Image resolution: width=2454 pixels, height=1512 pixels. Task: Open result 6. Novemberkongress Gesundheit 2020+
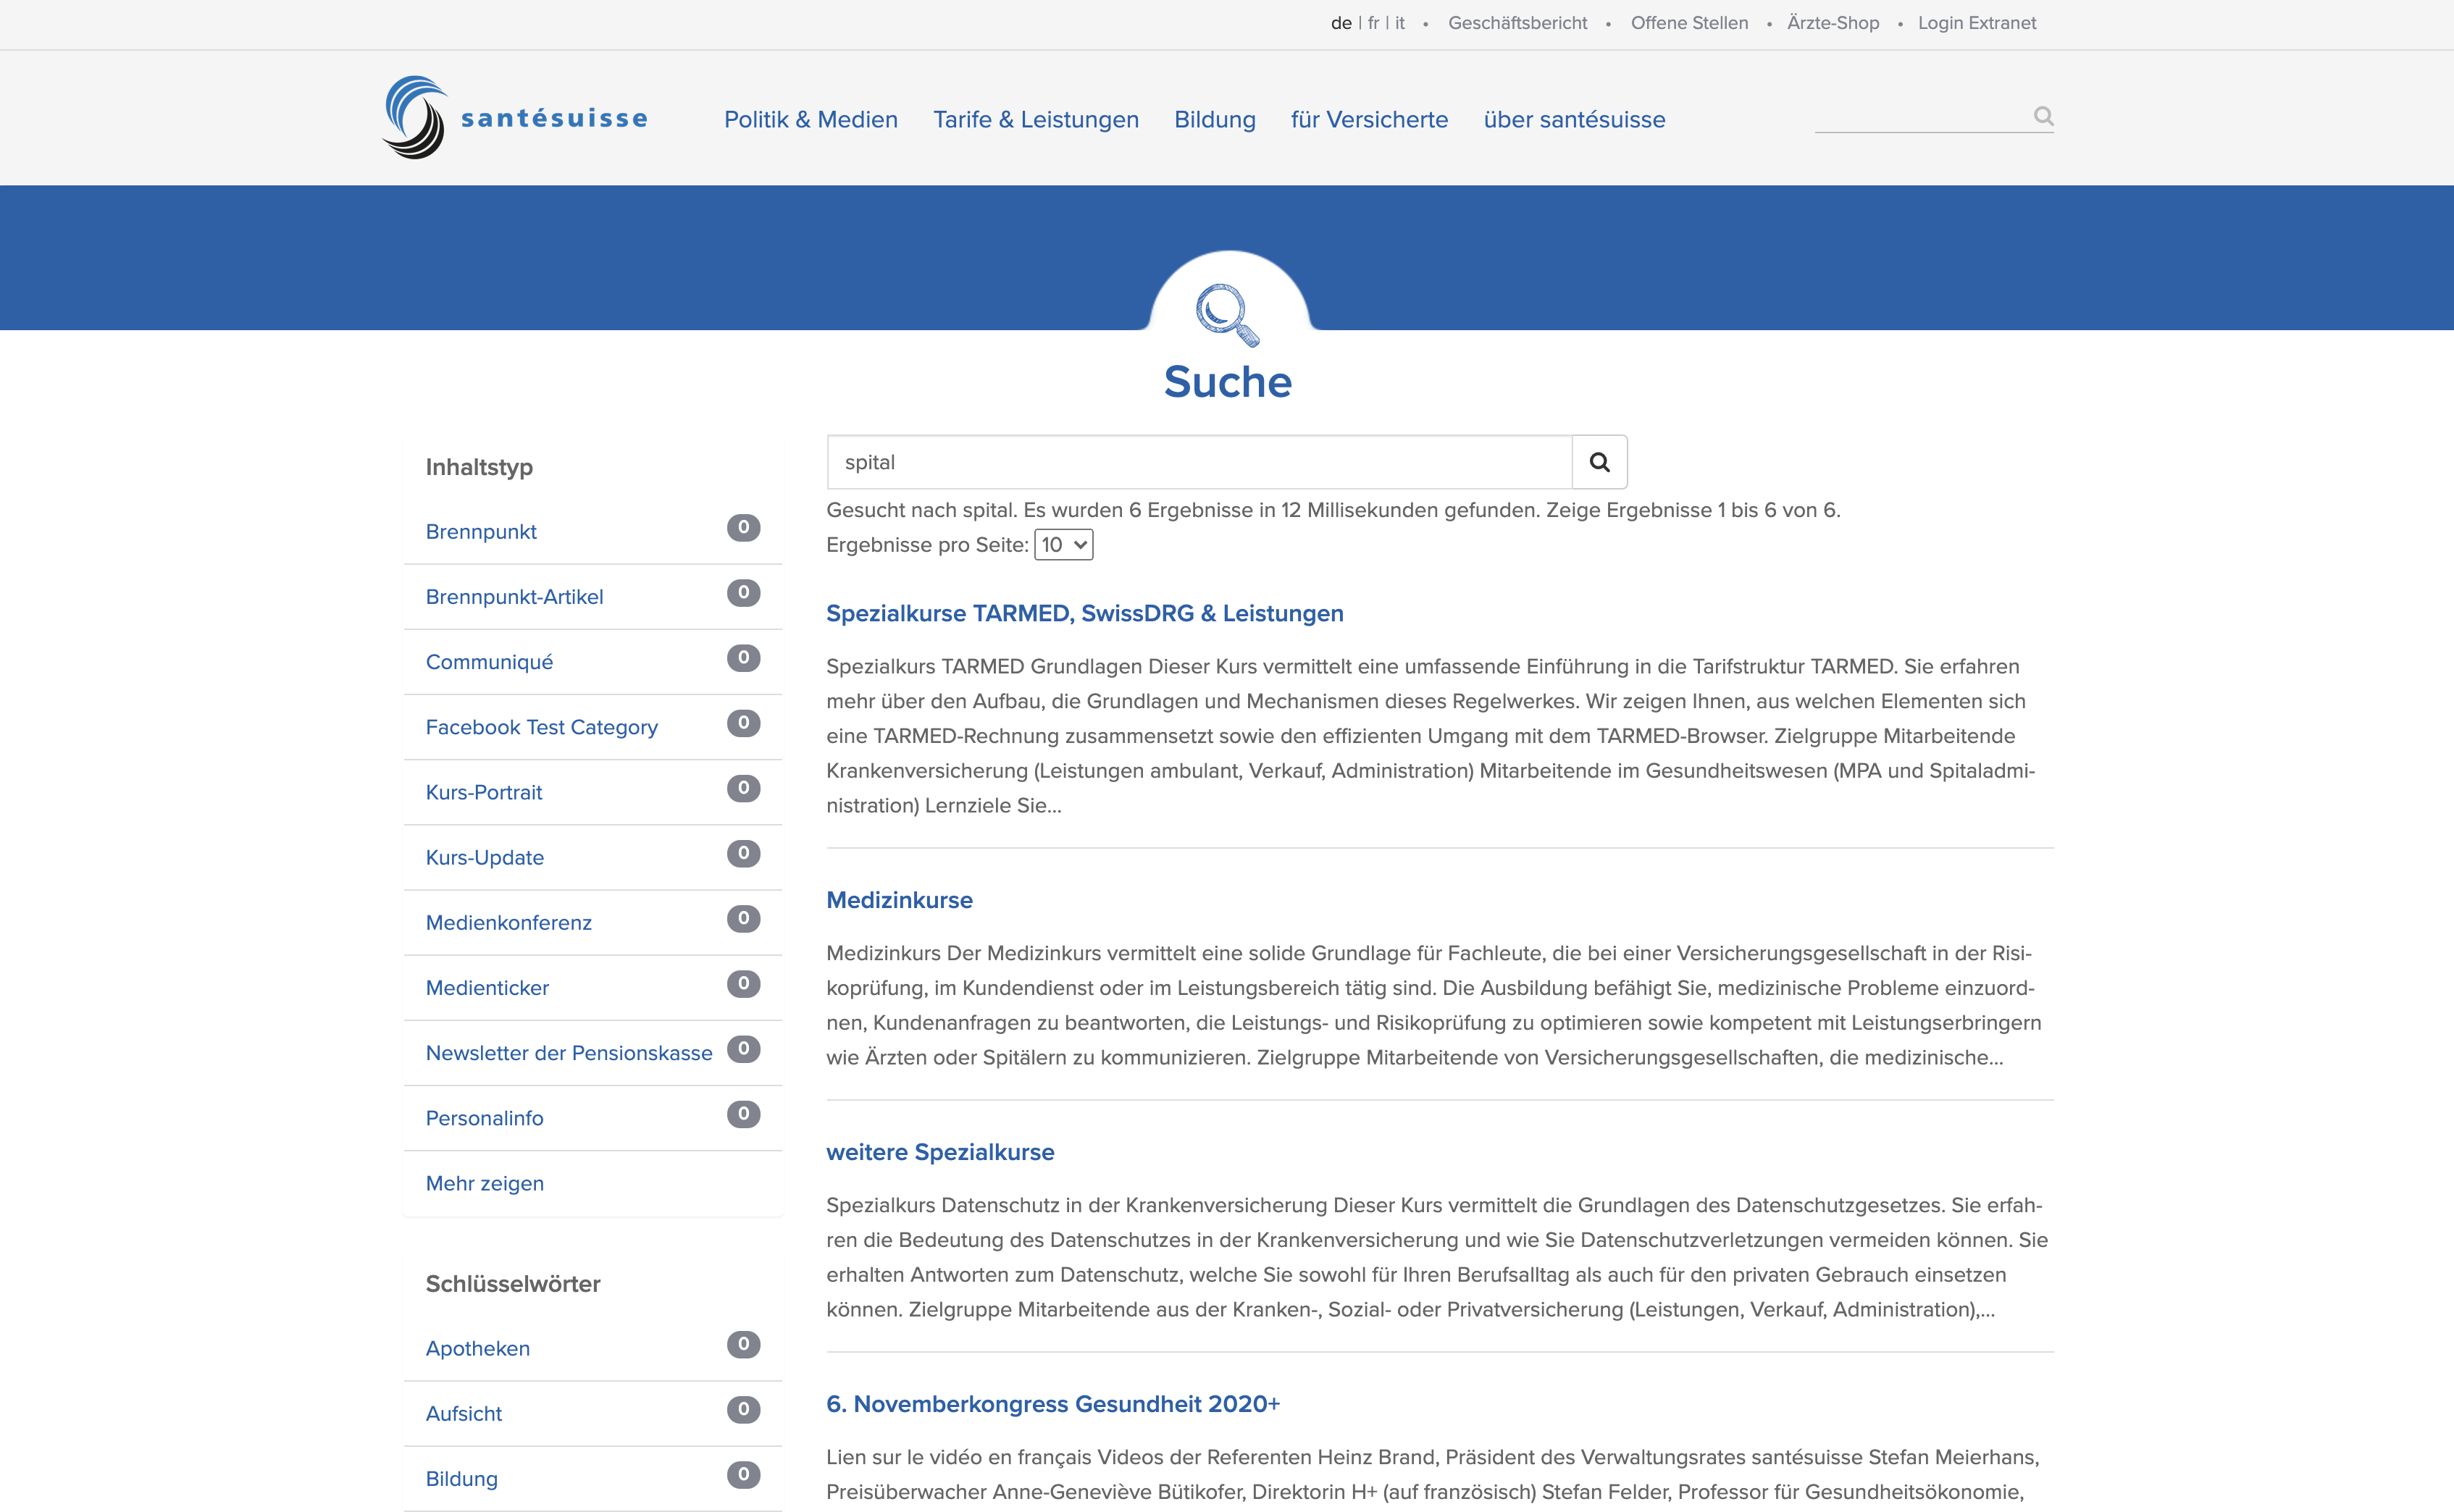tap(1053, 1404)
